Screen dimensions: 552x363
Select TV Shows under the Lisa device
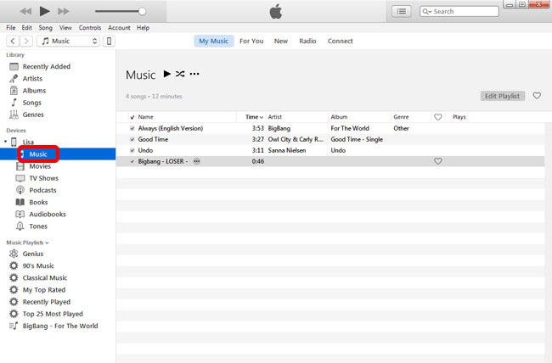pos(43,178)
